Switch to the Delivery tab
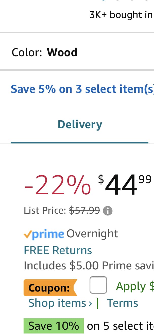This screenshot has height=334, width=154. point(80,124)
